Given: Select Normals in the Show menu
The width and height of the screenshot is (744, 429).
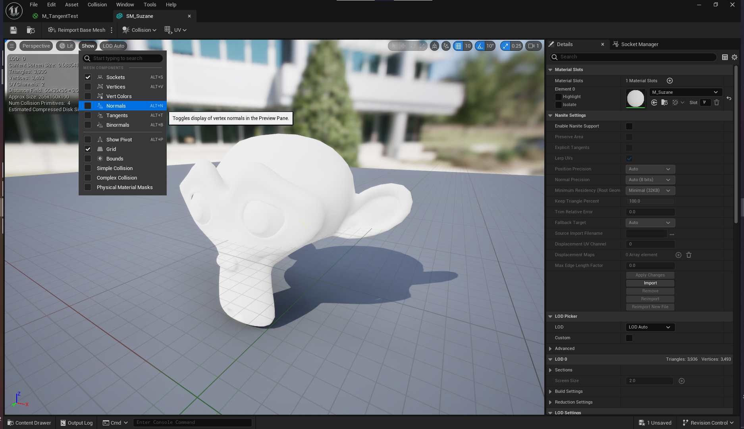Looking at the screenshot, I should [x=123, y=106].
